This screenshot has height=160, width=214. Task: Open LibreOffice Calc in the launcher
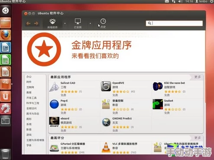point(6,59)
